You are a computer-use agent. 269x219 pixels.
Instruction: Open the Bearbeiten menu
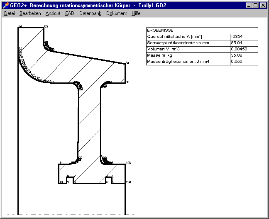pyautogui.click(x=30, y=13)
